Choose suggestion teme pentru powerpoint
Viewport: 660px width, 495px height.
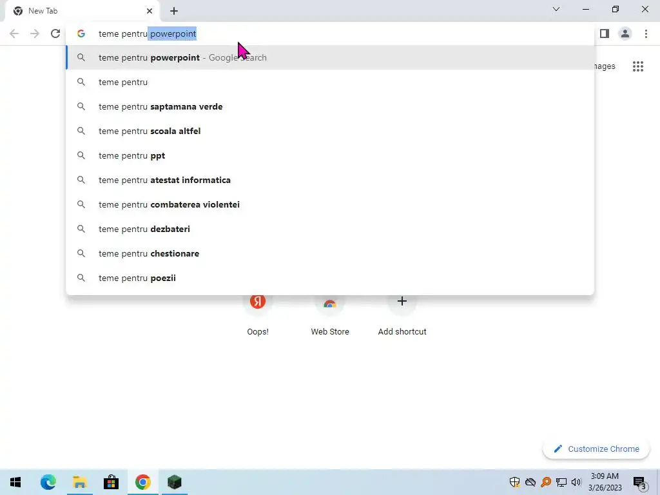click(x=331, y=57)
